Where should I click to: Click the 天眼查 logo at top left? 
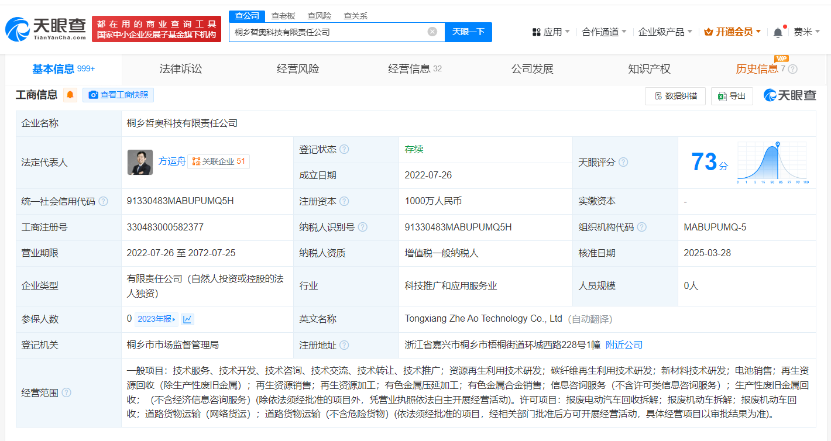coord(46,29)
